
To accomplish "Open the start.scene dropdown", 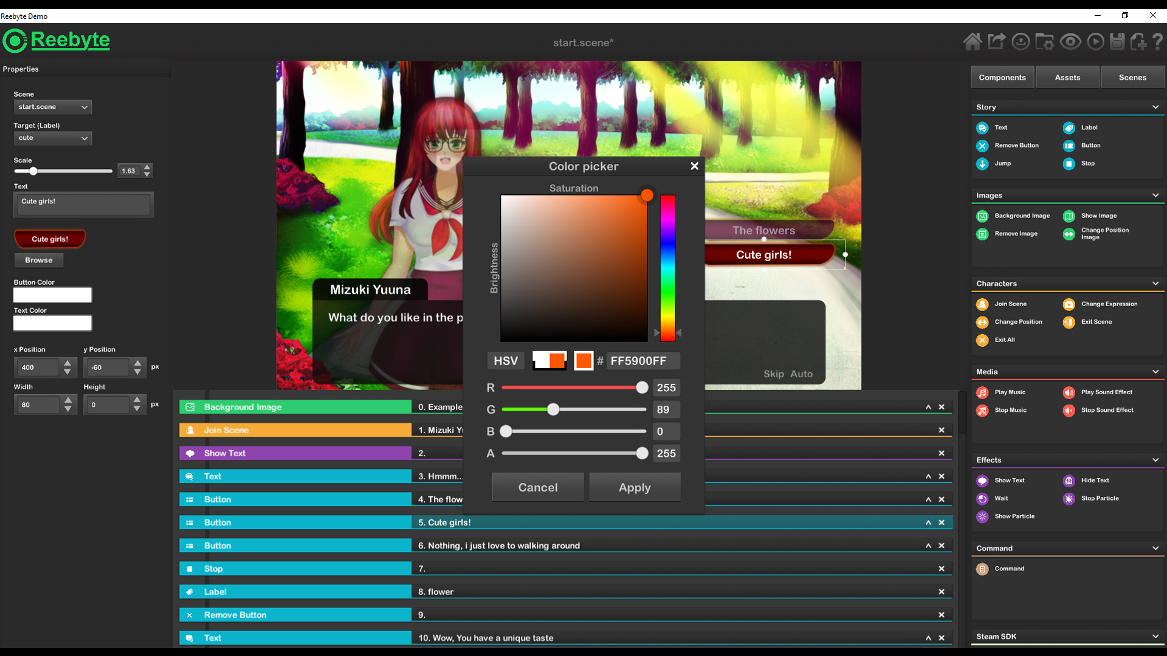I will tap(52, 107).
